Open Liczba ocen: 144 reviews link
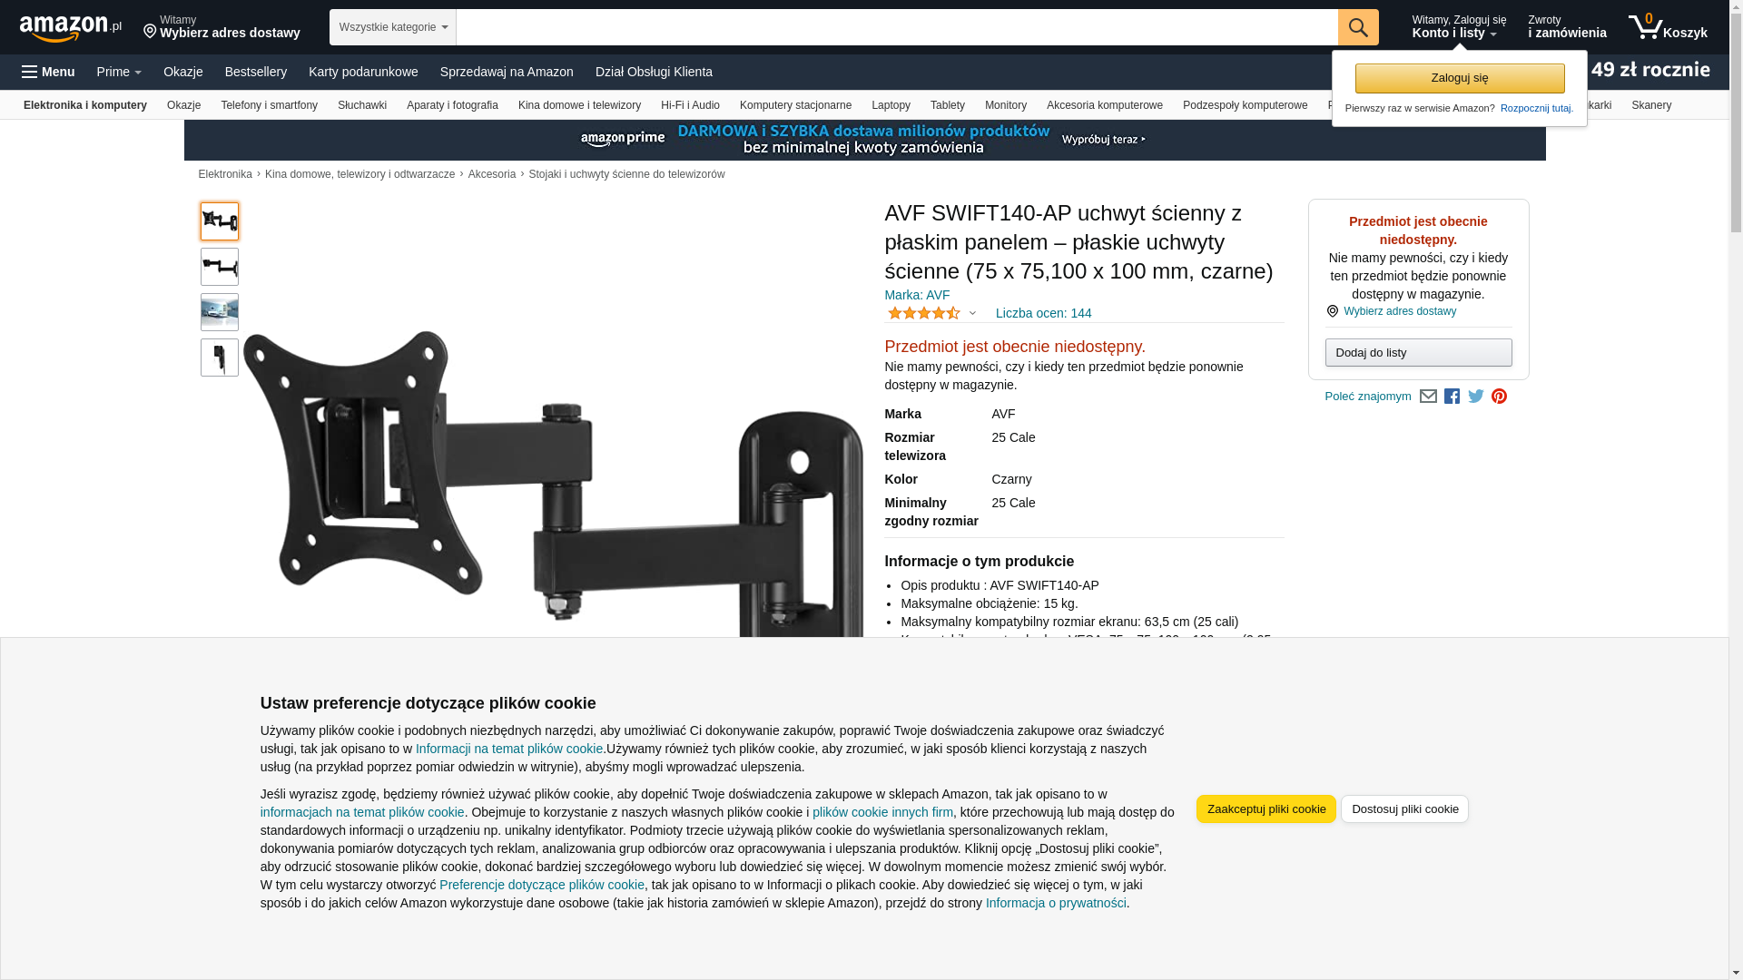The height and width of the screenshot is (980, 1743). [1043, 313]
